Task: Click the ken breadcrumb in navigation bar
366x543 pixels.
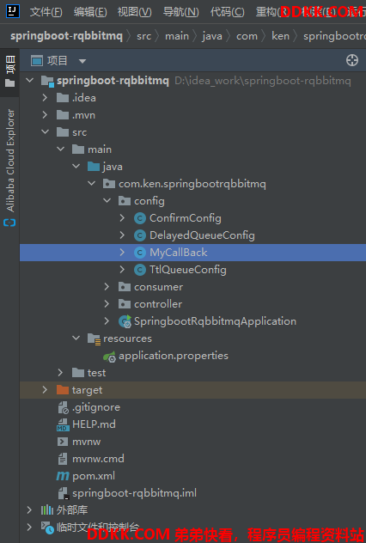Action: pos(280,36)
